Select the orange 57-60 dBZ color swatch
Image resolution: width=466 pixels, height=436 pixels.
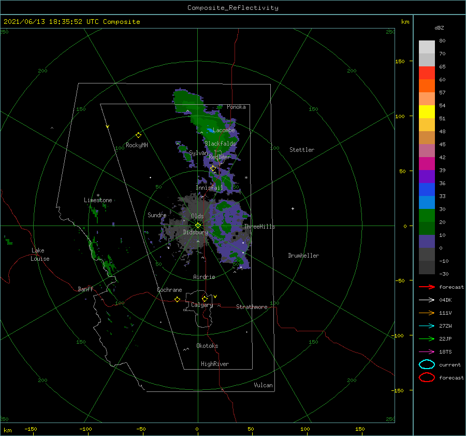pos(427,86)
